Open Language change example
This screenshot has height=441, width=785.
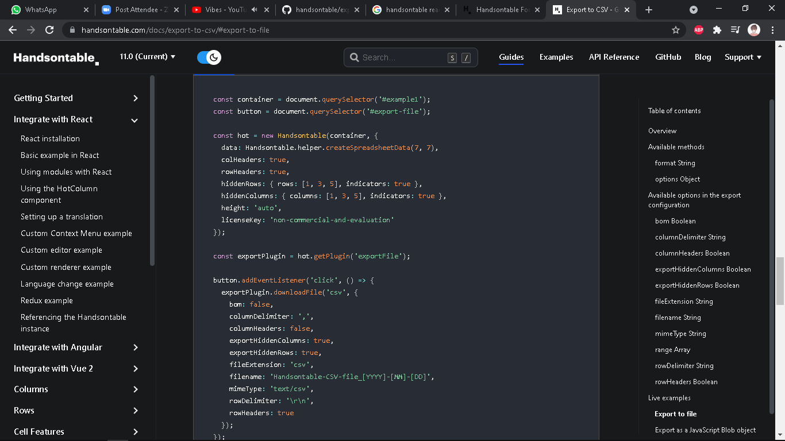click(67, 284)
